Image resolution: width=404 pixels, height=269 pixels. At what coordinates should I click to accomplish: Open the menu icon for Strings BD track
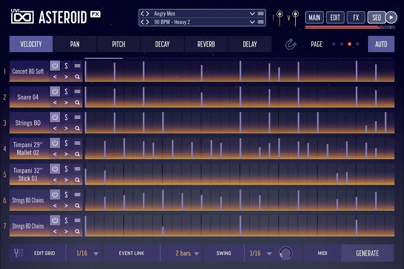click(x=77, y=117)
